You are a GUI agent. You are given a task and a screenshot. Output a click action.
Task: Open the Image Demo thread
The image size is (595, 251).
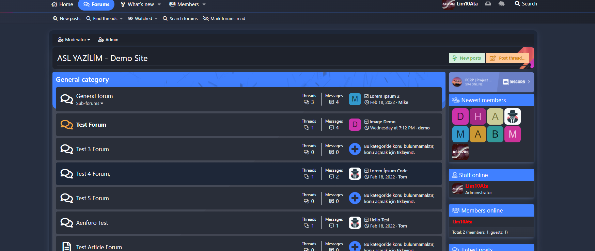[x=382, y=122]
